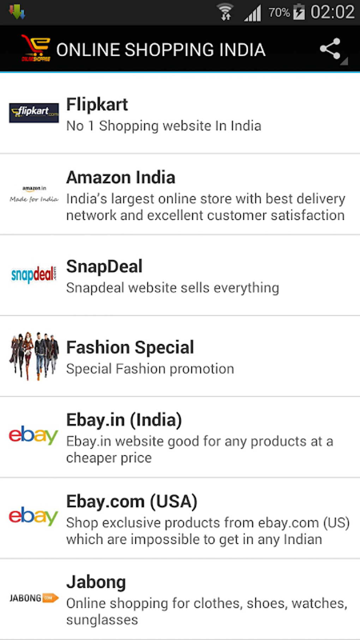
Task: Select the SnapDeal list item
Action: 104,266
